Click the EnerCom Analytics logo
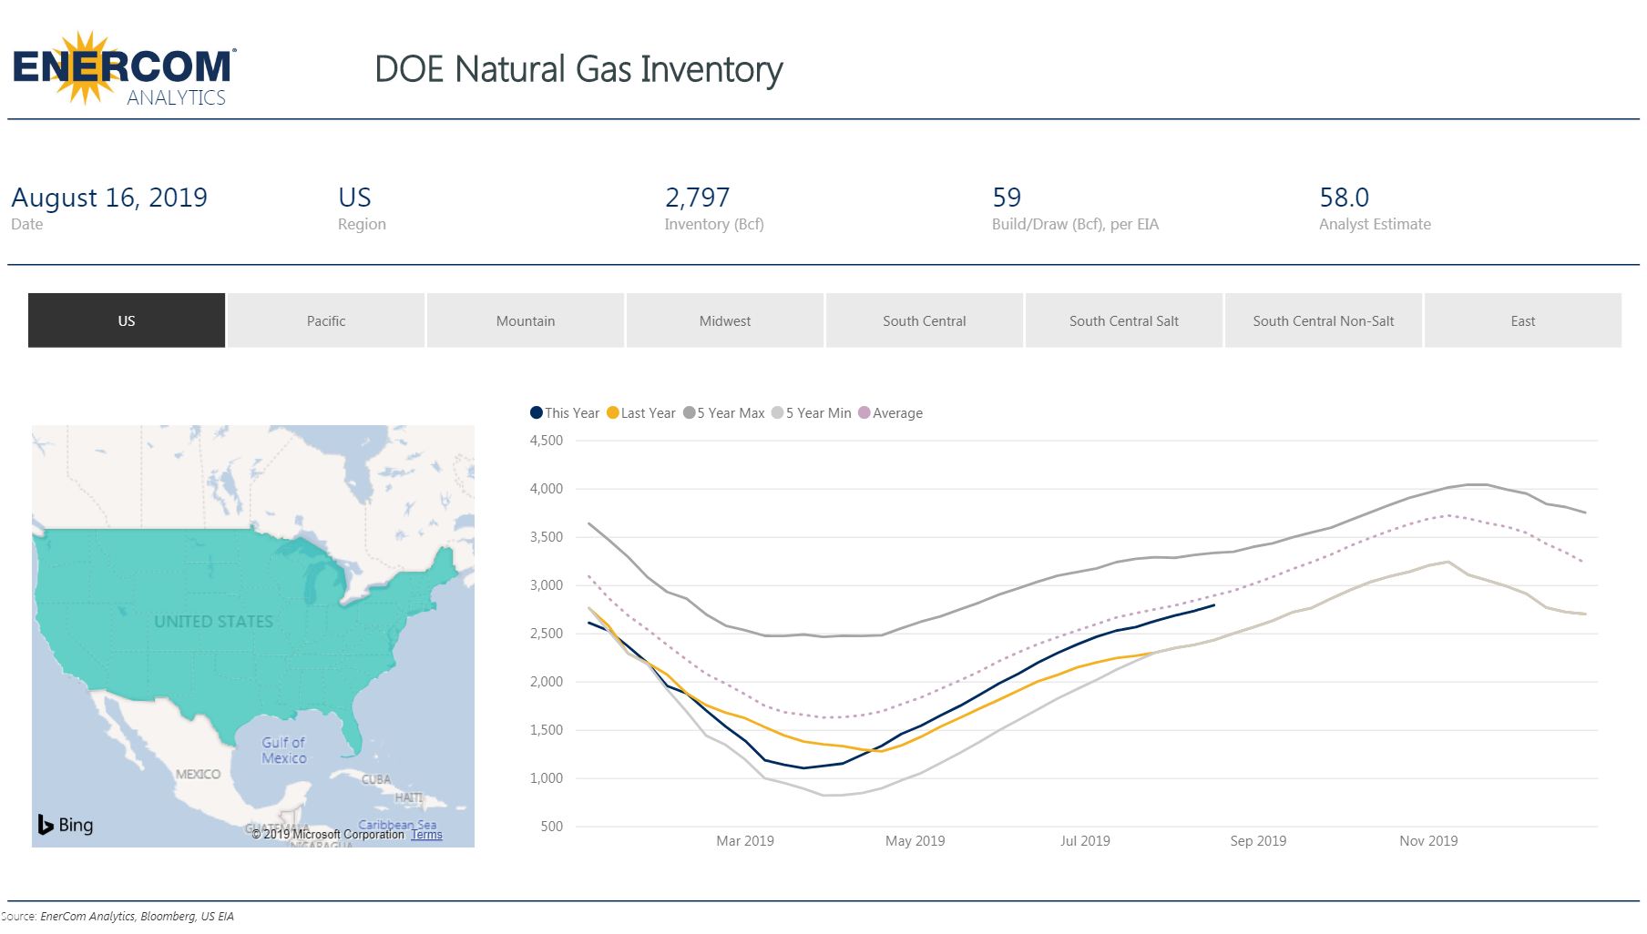Screen dimensions: 1647x934 pyautogui.click(x=124, y=69)
